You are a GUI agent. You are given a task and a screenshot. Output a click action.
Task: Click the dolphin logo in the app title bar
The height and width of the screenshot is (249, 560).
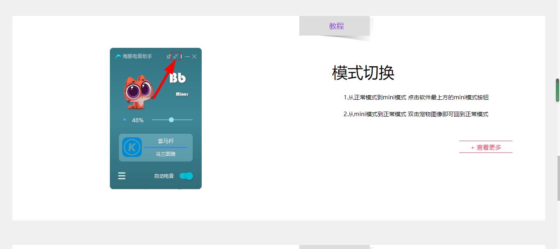(x=118, y=56)
